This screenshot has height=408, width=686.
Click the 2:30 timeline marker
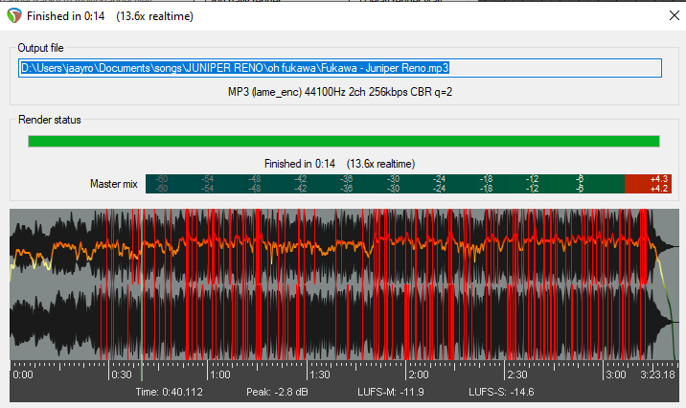coord(516,375)
